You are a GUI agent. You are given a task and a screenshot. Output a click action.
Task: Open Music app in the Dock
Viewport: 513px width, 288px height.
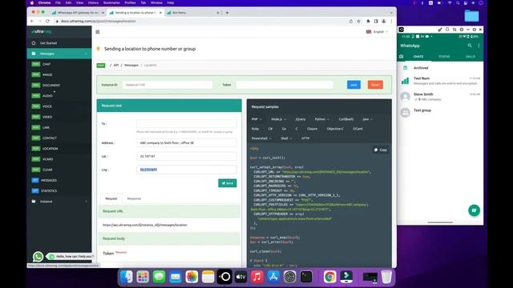[257, 277]
